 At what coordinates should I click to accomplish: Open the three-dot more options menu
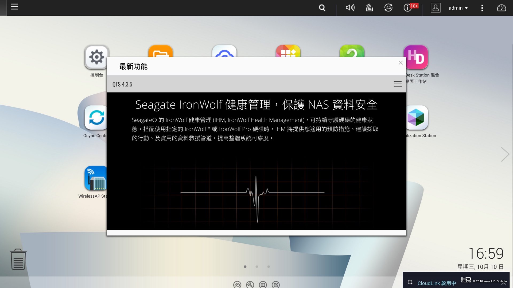pos(482,8)
